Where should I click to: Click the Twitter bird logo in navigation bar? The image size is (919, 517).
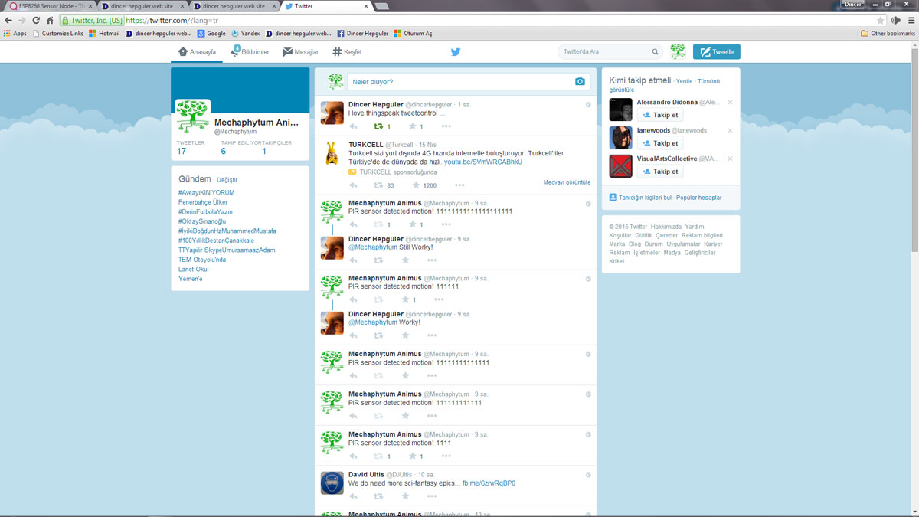coord(455,51)
